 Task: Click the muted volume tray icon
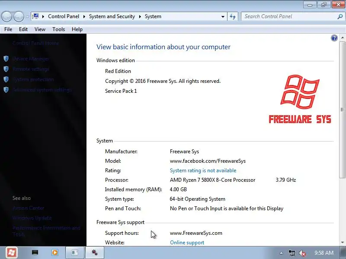[x=302, y=253]
